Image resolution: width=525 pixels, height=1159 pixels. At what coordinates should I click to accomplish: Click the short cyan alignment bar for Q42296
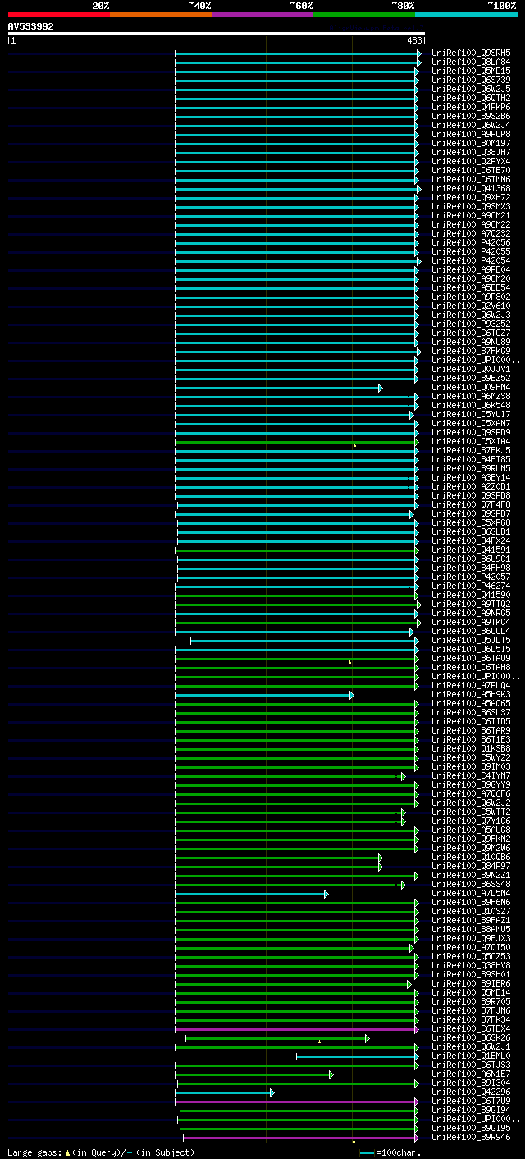point(223,1092)
